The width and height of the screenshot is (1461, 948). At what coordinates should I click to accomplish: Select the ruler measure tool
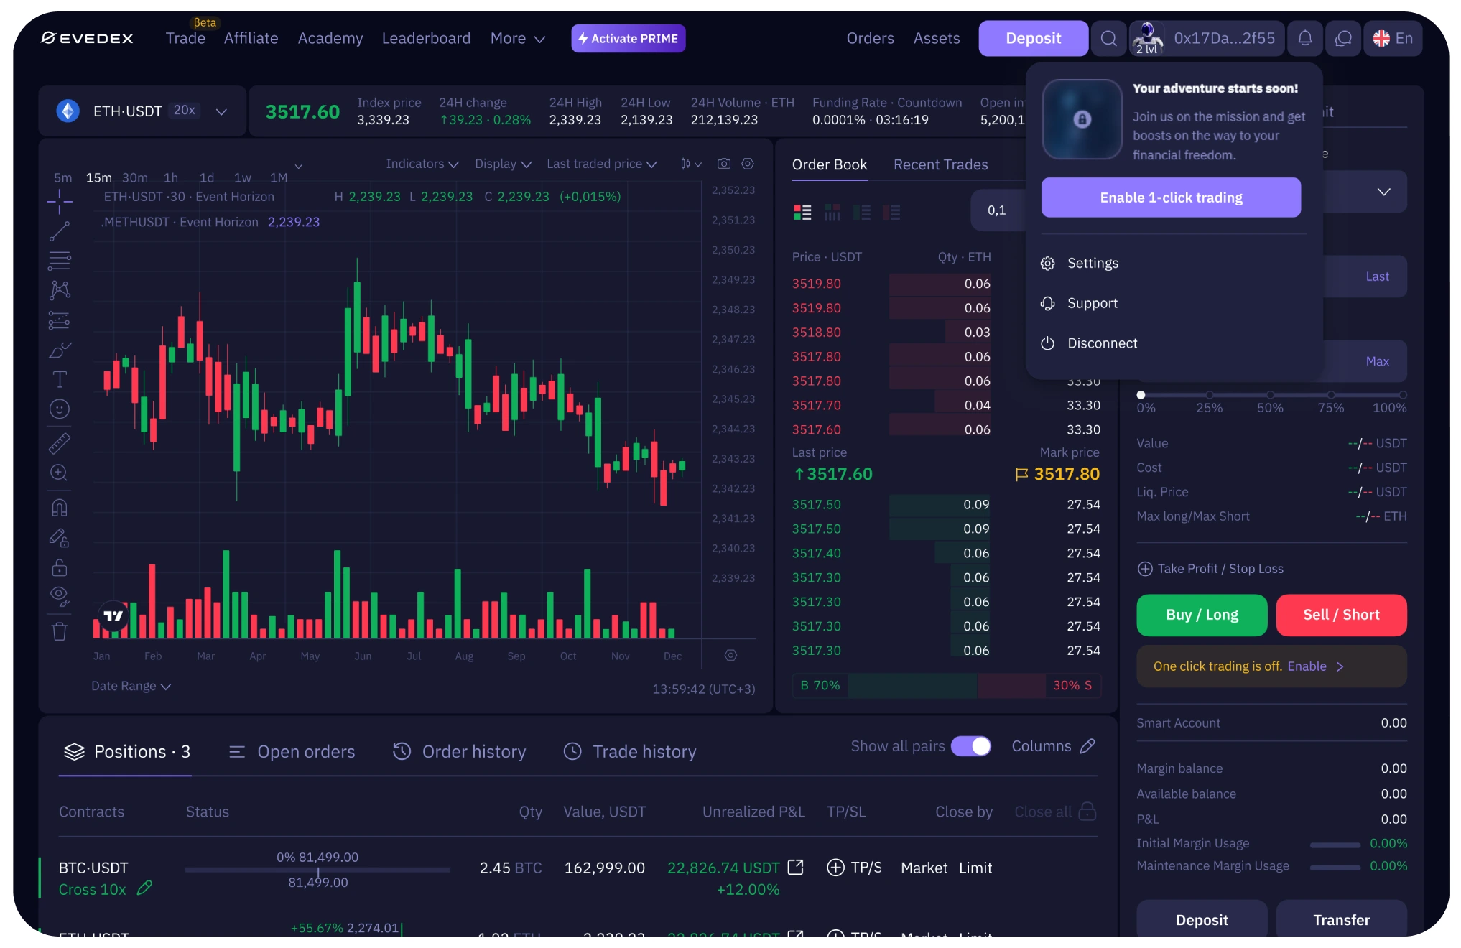[x=60, y=443]
